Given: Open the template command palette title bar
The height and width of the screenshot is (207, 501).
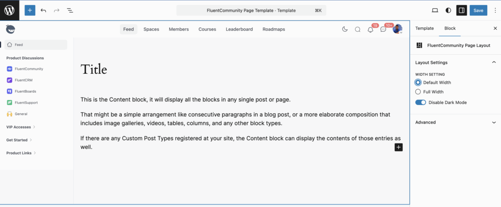Looking at the screenshot, I should [x=251, y=11].
